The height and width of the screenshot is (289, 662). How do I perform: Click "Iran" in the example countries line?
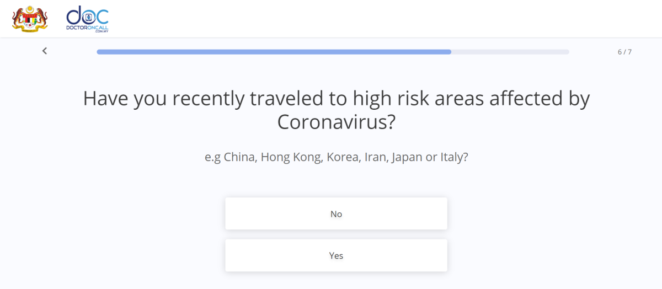click(376, 157)
